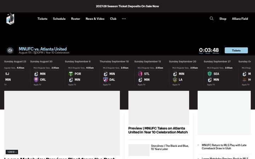Open the Tickets nav menu
This screenshot has height=159, width=255.
[42, 19]
